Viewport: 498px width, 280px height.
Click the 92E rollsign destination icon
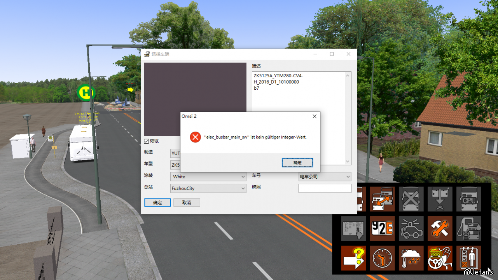382,229
